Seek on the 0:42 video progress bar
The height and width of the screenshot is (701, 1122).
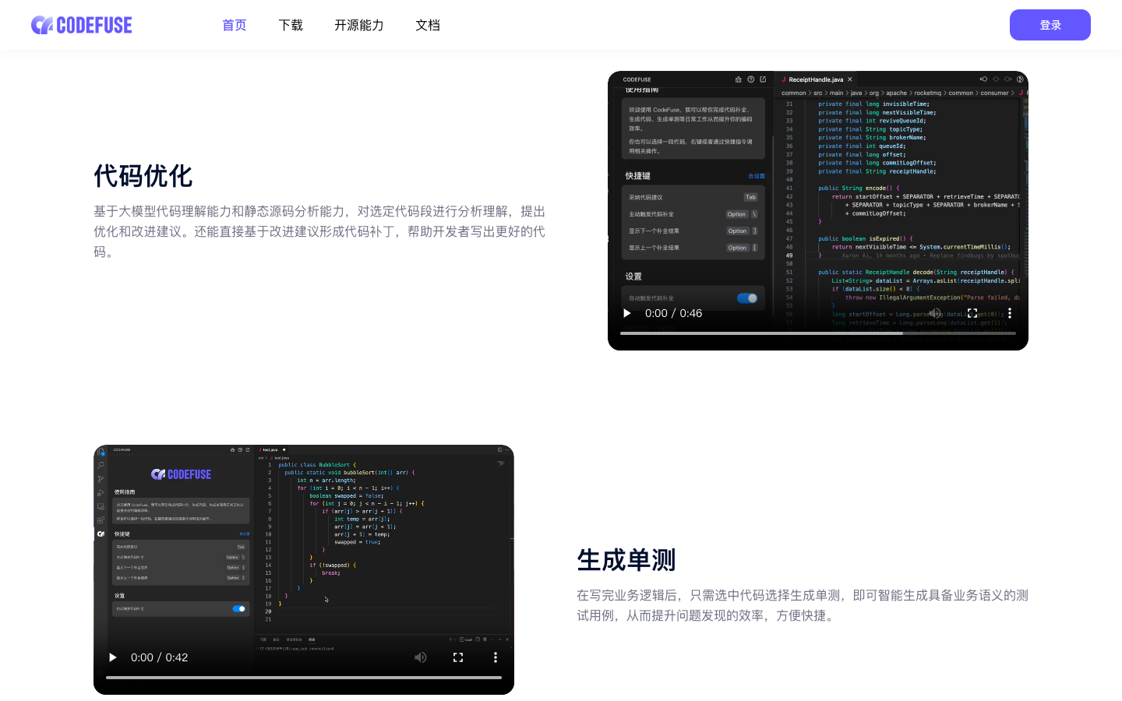(304, 678)
